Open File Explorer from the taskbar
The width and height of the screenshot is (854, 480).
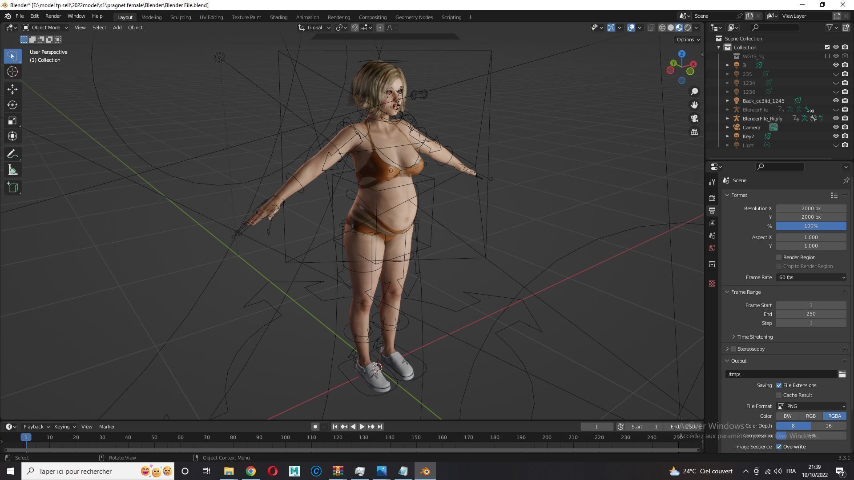coord(229,471)
